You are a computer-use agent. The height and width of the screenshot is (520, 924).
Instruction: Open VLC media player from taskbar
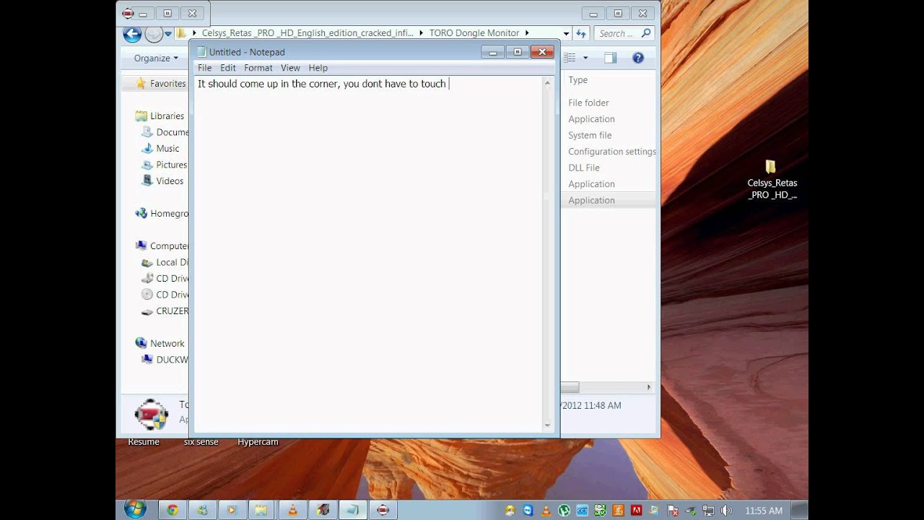pos(292,510)
